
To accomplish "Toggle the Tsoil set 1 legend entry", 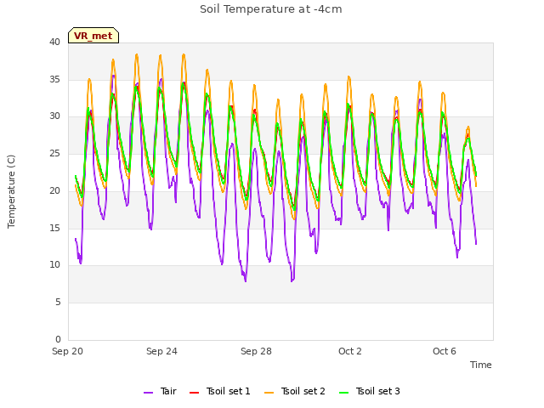I will point(220,391).
